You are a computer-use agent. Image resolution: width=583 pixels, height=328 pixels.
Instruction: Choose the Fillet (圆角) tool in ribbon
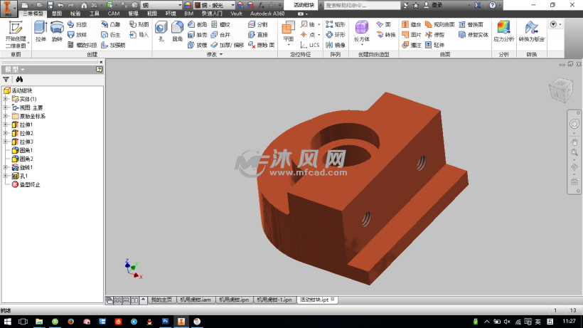click(178, 31)
